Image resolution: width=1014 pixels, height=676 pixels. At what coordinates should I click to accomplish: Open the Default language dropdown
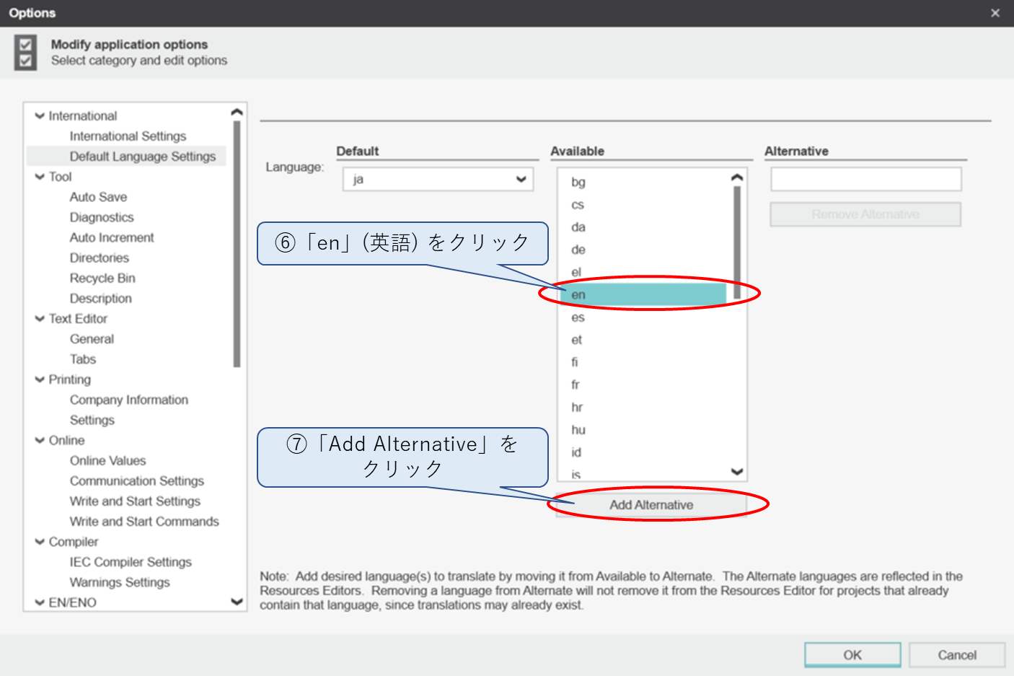click(x=521, y=179)
